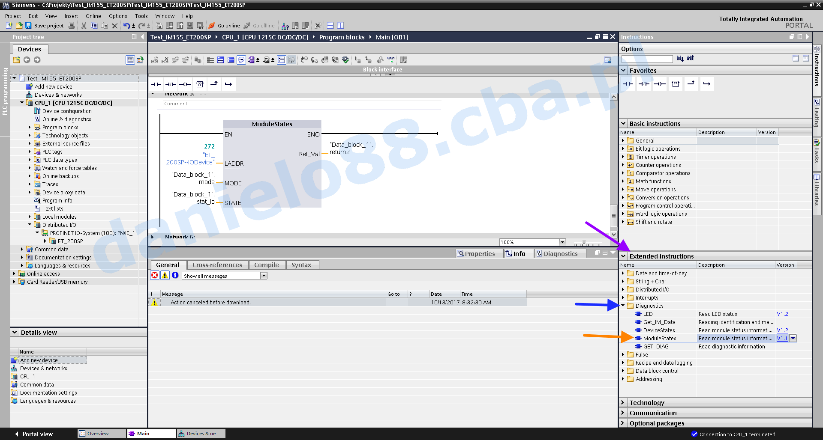
Task: Click the Instructions search input field
Action: pyautogui.click(x=647, y=59)
